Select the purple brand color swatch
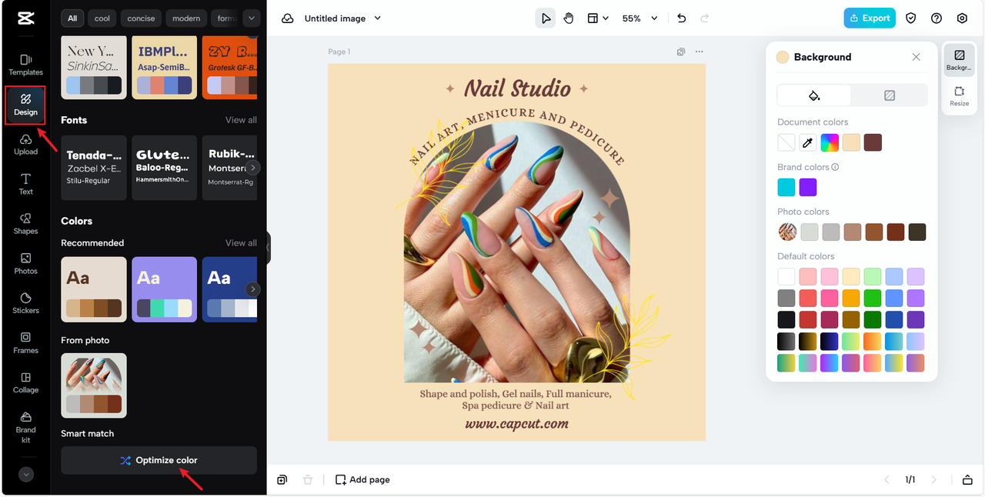The height and width of the screenshot is (497, 985). point(808,187)
